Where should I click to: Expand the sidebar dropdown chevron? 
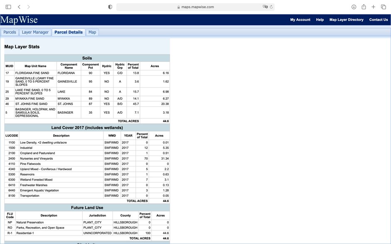pyautogui.click(x=13, y=7)
